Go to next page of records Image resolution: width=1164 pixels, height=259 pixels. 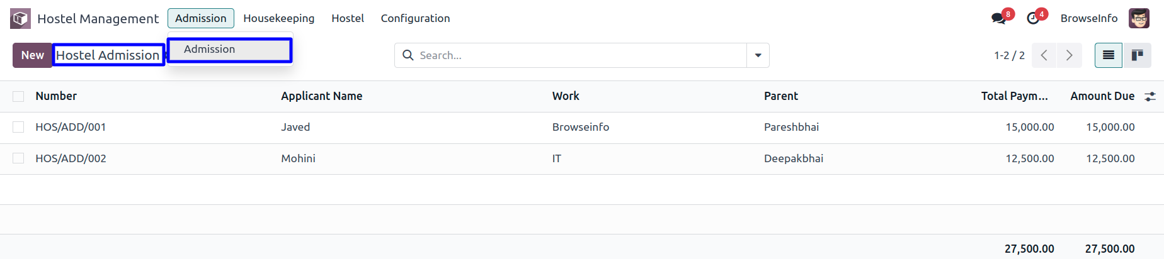click(1069, 55)
